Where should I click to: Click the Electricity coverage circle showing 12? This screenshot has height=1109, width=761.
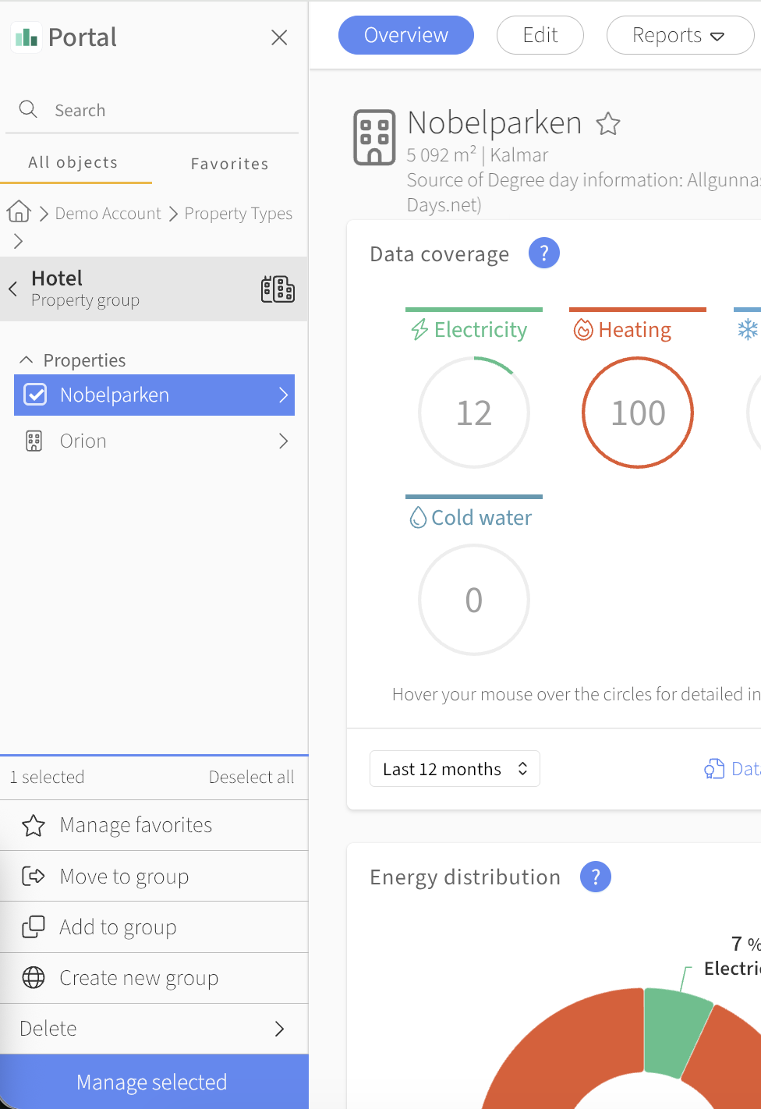click(x=474, y=413)
